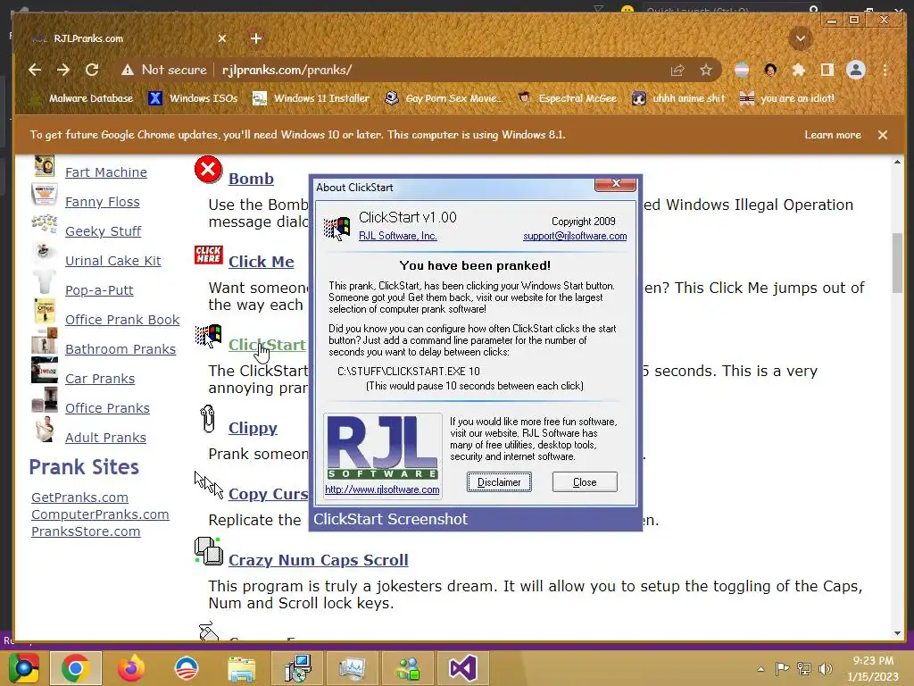Click the taskbar volume speaker icon
The width and height of the screenshot is (914, 686).
click(826, 668)
